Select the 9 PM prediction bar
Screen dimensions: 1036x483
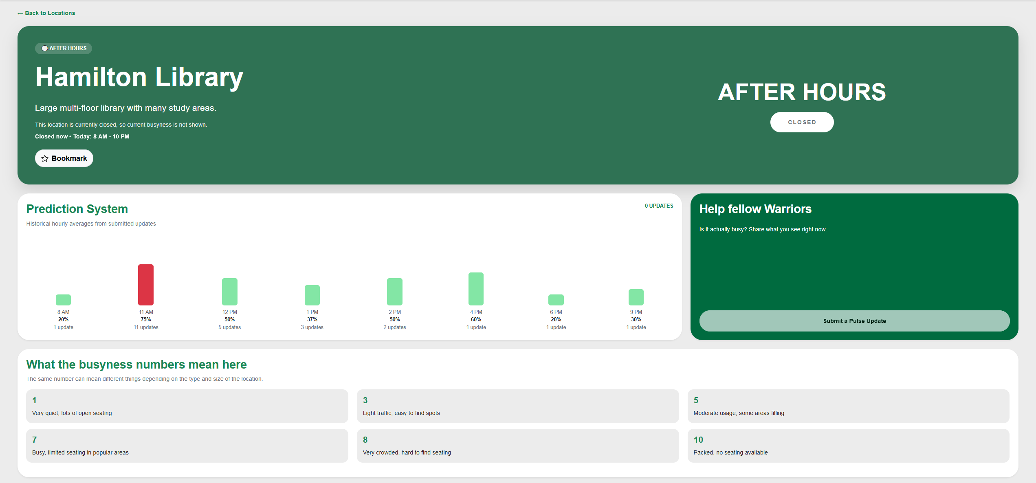click(636, 297)
